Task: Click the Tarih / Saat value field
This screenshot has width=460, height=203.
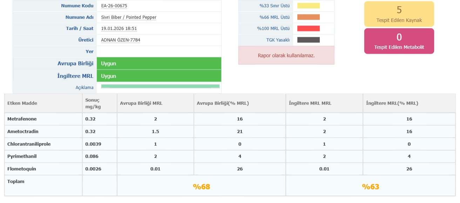Action: point(119,29)
